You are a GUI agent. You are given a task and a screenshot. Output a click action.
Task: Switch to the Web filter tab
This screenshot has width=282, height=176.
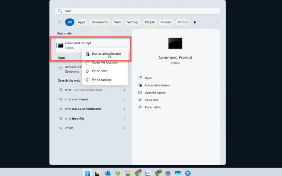(x=117, y=22)
